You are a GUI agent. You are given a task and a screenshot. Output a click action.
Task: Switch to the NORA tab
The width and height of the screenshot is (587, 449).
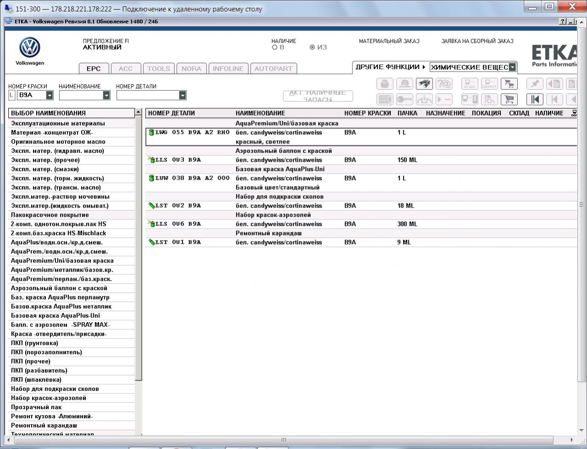[191, 68]
